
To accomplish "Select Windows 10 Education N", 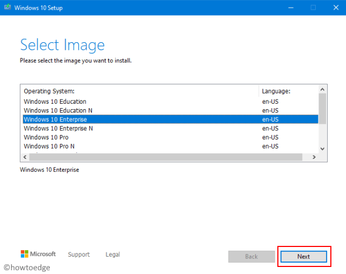I will click(x=170, y=110).
